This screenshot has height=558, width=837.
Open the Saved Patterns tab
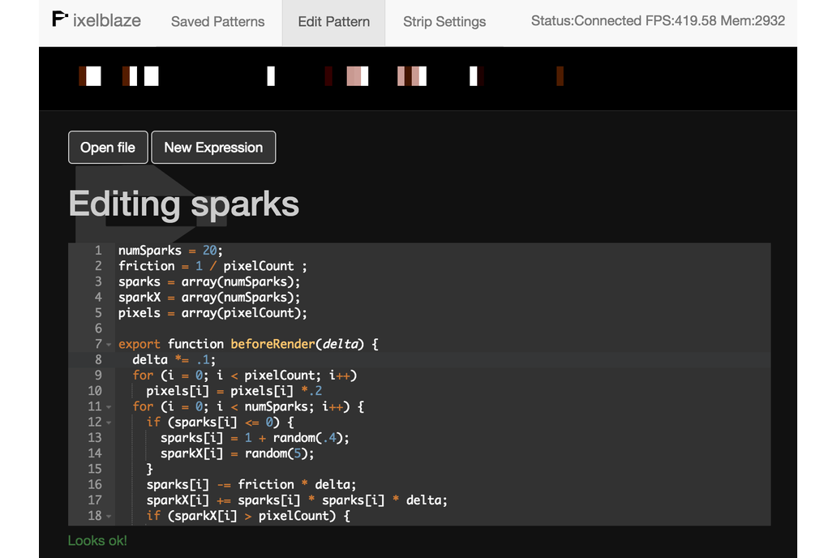(x=217, y=22)
